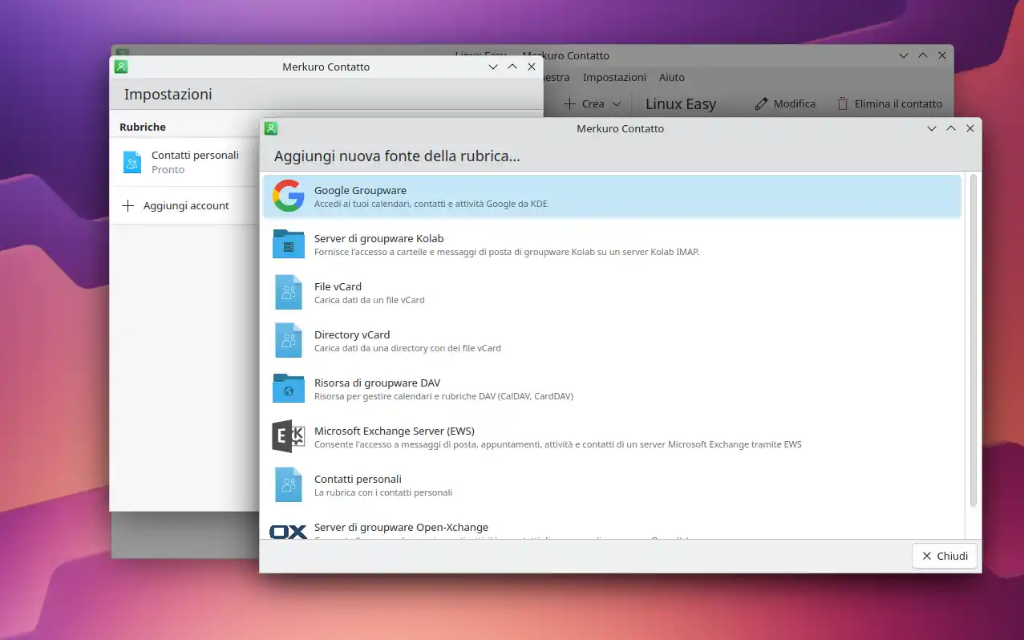Click the plus icon next to Crea

pos(569,103)
